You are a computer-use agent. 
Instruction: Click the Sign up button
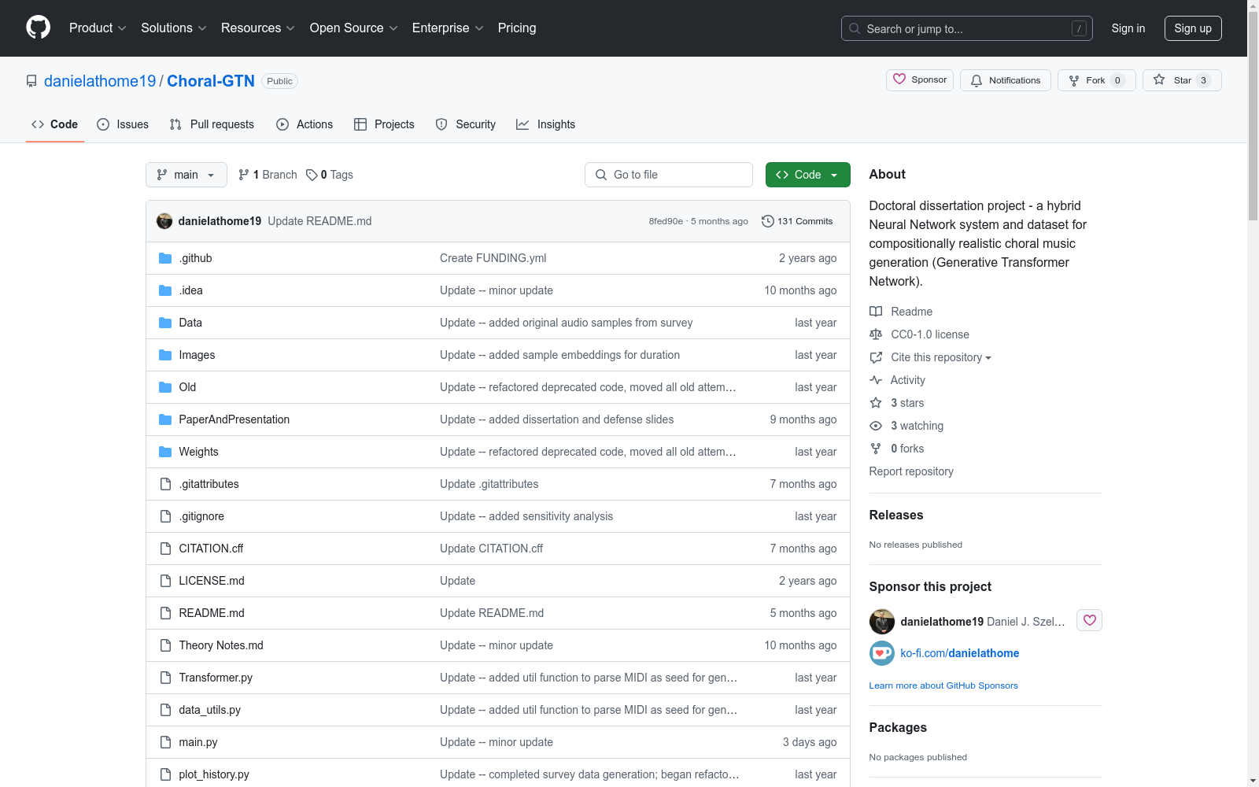[x=1193, y=28]
